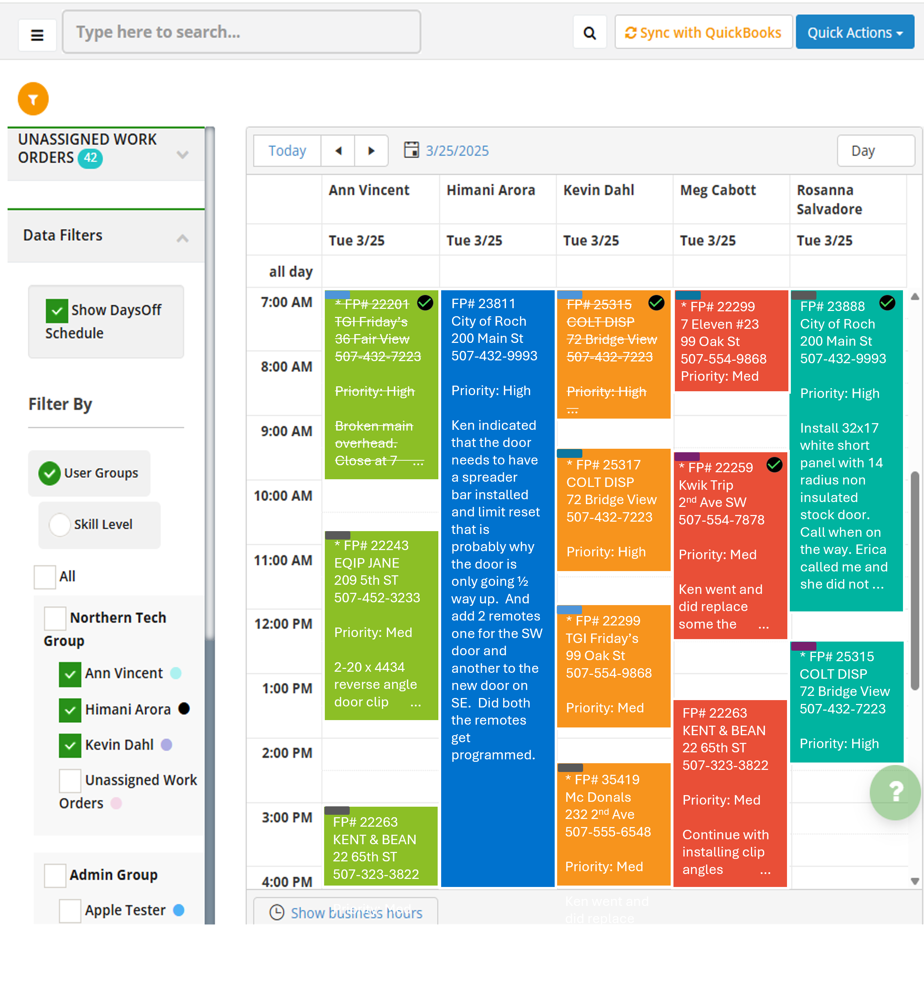Viewport: 924px width, 996px height.
Task: Click the QuickBooks sync refresh icon
Action: (631, 32)
